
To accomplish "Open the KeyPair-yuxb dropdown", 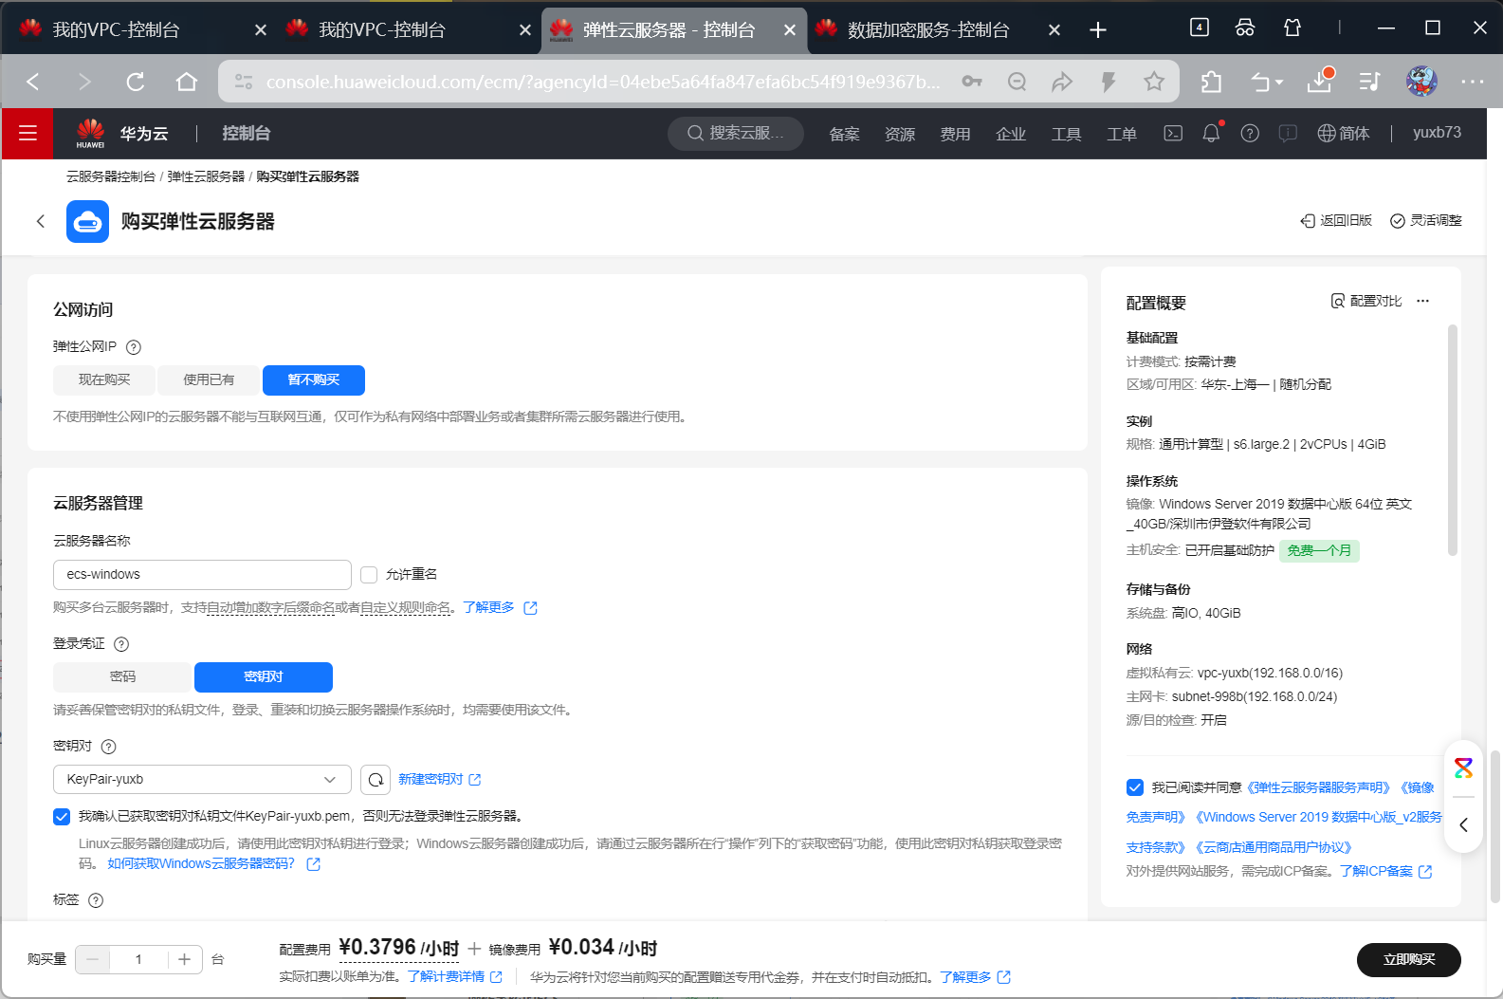I will pos(202,780).
